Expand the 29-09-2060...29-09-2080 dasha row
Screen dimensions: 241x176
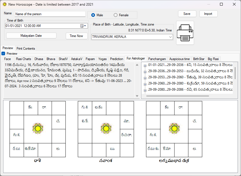(x=145, y=84)
